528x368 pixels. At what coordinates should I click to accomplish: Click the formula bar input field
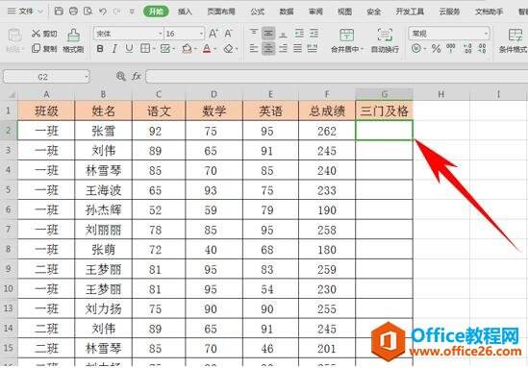(337, 77)
